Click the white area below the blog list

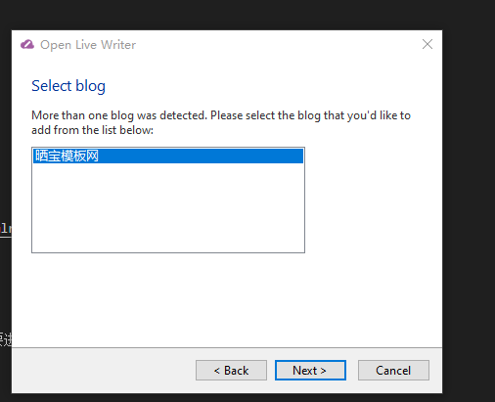(168, 300)
